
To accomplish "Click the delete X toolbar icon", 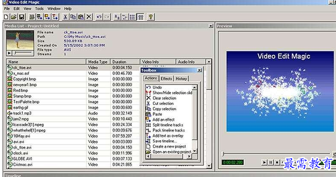I will tap(89, 17).
